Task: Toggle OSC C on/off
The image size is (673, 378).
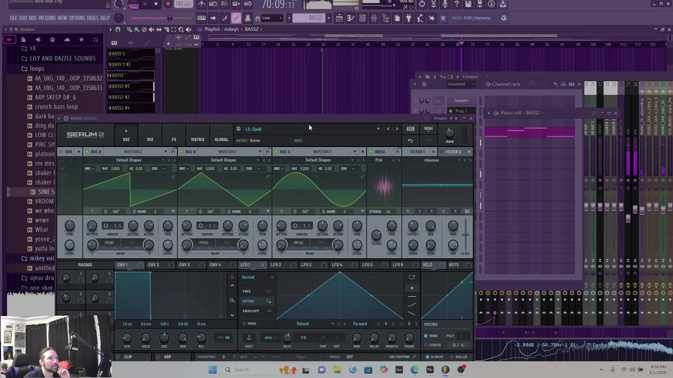Action: point(276,152)
